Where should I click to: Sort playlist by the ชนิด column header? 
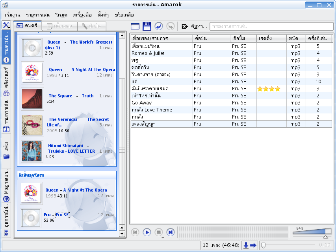(x=296, y=38)
